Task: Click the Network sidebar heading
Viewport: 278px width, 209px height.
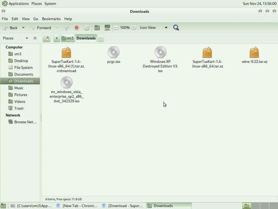Action: pos(13,115)
